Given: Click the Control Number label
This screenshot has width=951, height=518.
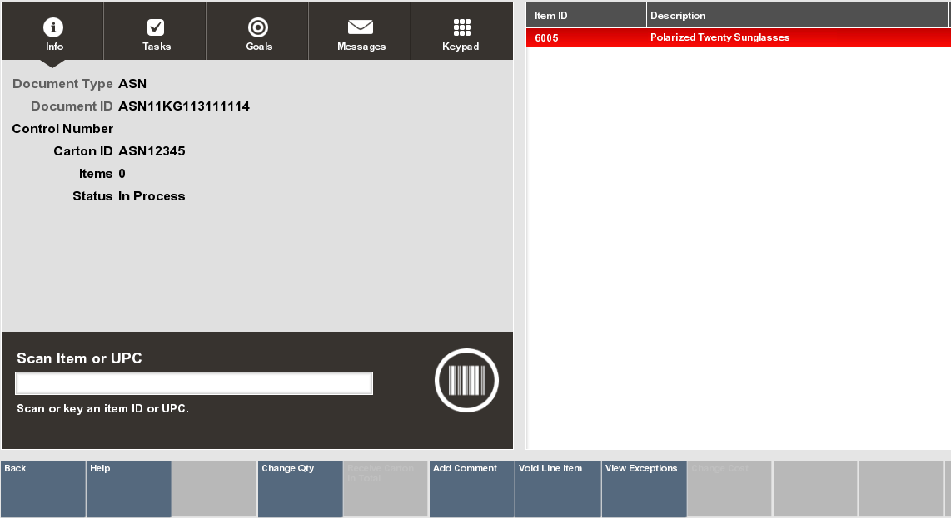Looking at the screenshot, I should (62, 129).
